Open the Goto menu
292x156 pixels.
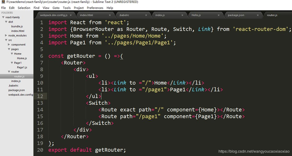[56, 8]
